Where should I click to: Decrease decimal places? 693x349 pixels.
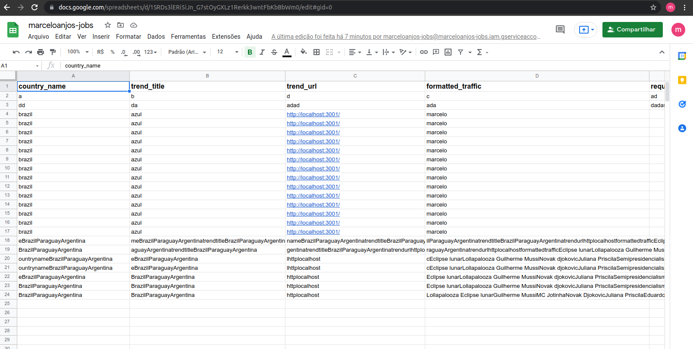coord(124,52)
